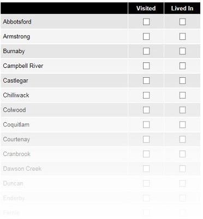Toggle Castlegar Lived In checkbox
The width and height of the screenshot is (203, 219).
182,80
